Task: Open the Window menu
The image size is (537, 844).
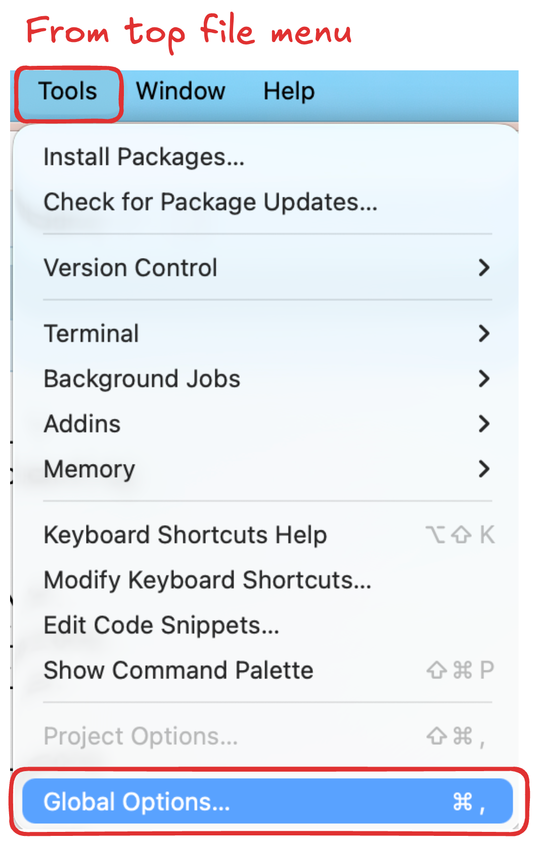Action: (x=180, y=92)
